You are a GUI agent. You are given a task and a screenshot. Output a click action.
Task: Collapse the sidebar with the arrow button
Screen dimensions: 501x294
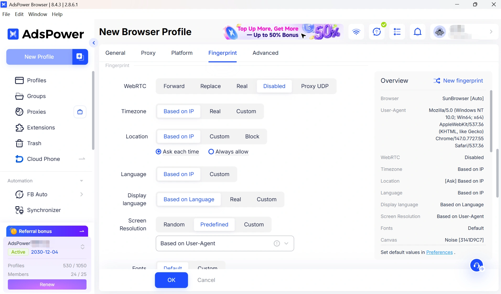pyautogui.click(x=94, y=43)
